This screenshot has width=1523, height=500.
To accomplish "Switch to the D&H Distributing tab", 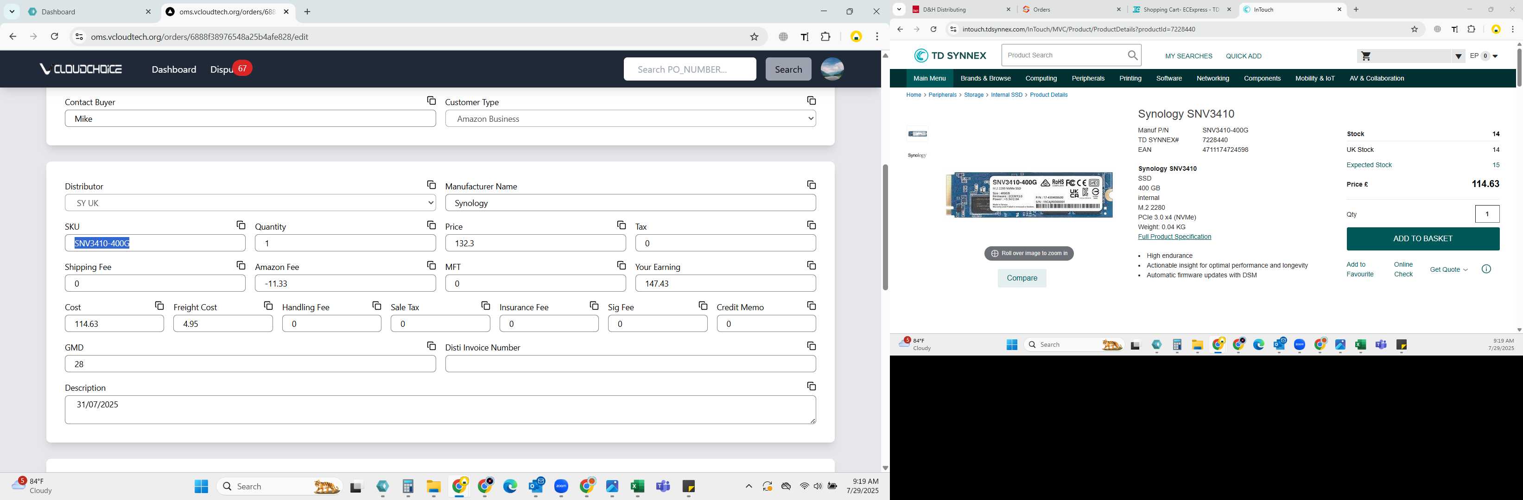I will coord(961,9).
